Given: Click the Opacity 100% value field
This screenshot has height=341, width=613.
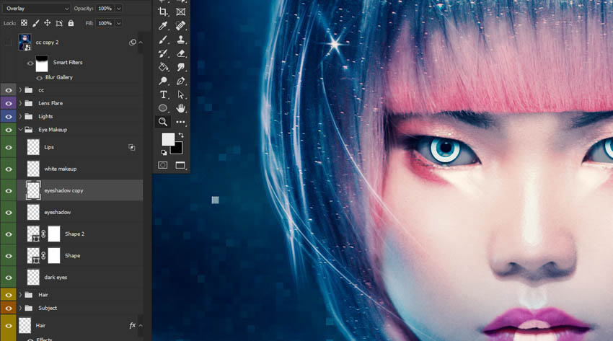Looking at the screenshot, I should pos(105,8).
